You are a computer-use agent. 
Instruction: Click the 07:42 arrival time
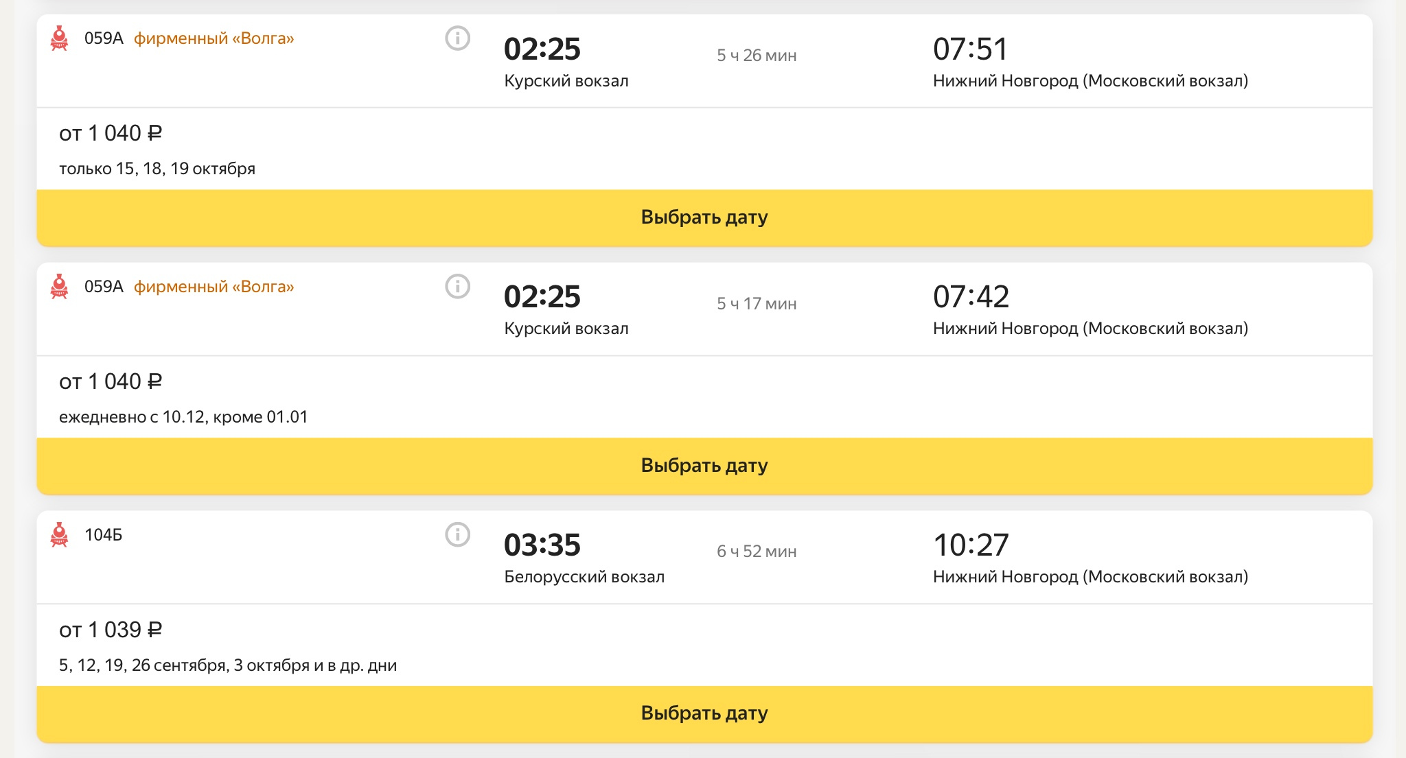[x=971, y=297]
